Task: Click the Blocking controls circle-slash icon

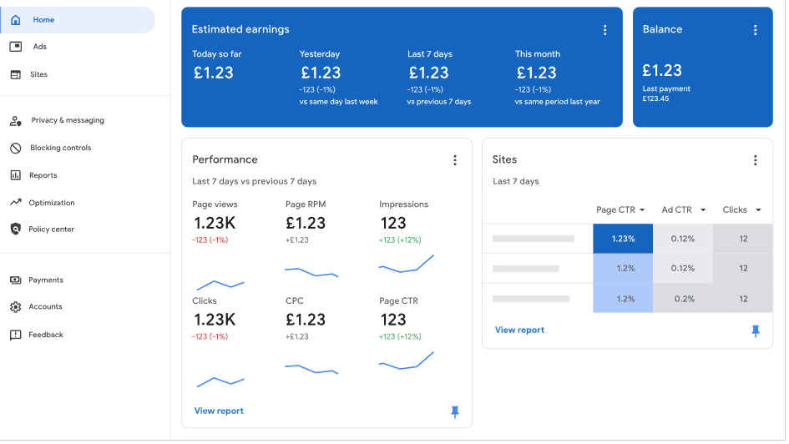Action: (x=16, y=148)
